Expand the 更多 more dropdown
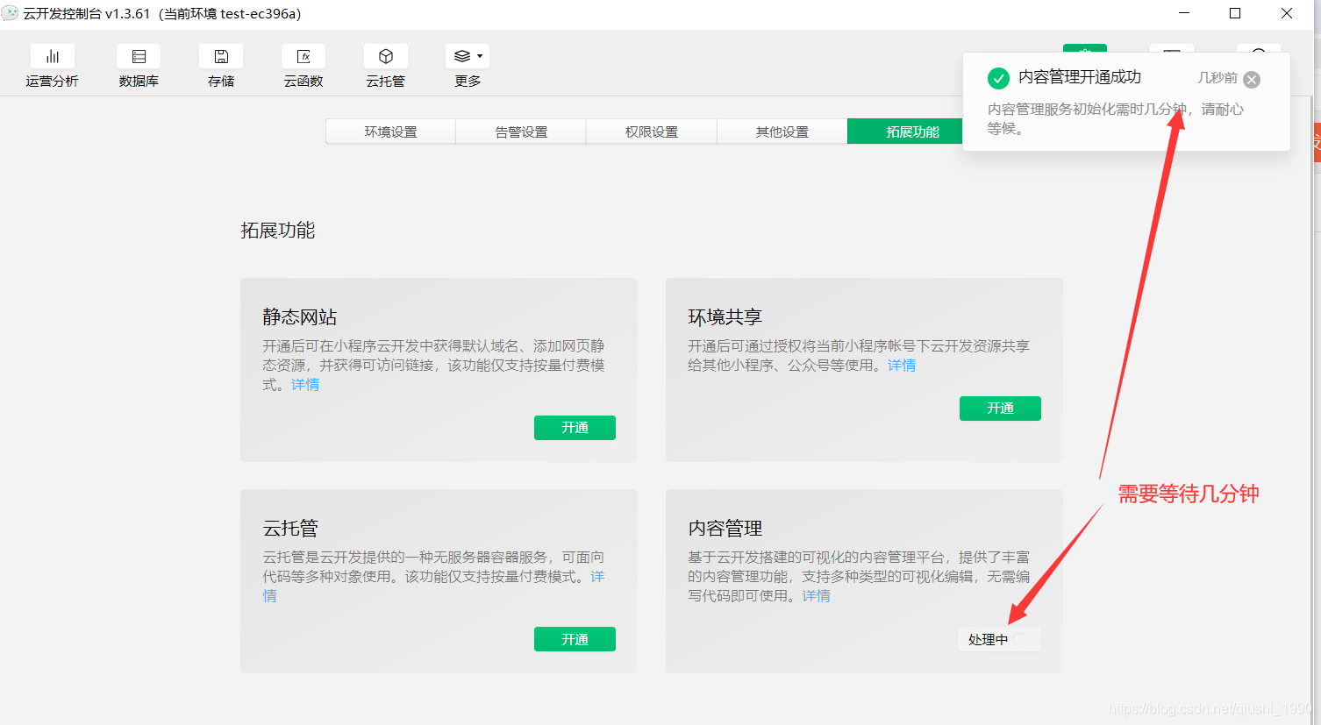The width and height of the screenshot is (1321, 725). point(468,67)
